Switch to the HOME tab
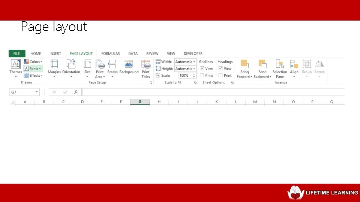 (36, 53)
